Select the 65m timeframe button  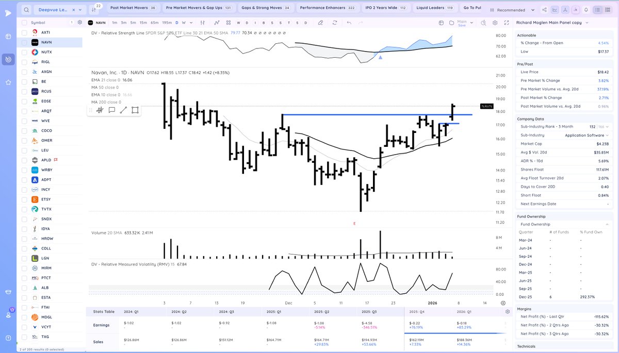coord(154,23)
